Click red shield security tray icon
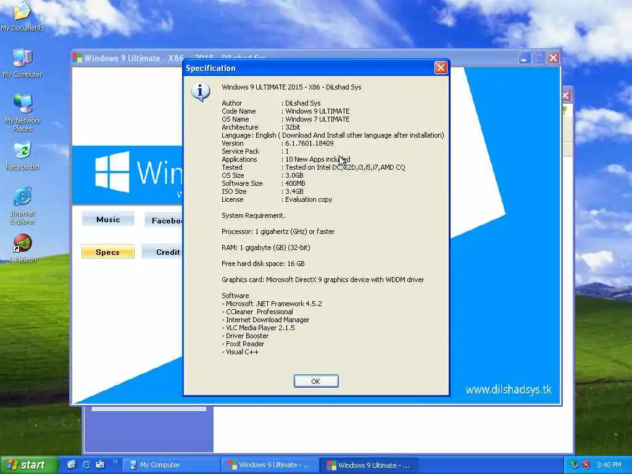Viewport: 632px width, 474px height. (586, 465)
